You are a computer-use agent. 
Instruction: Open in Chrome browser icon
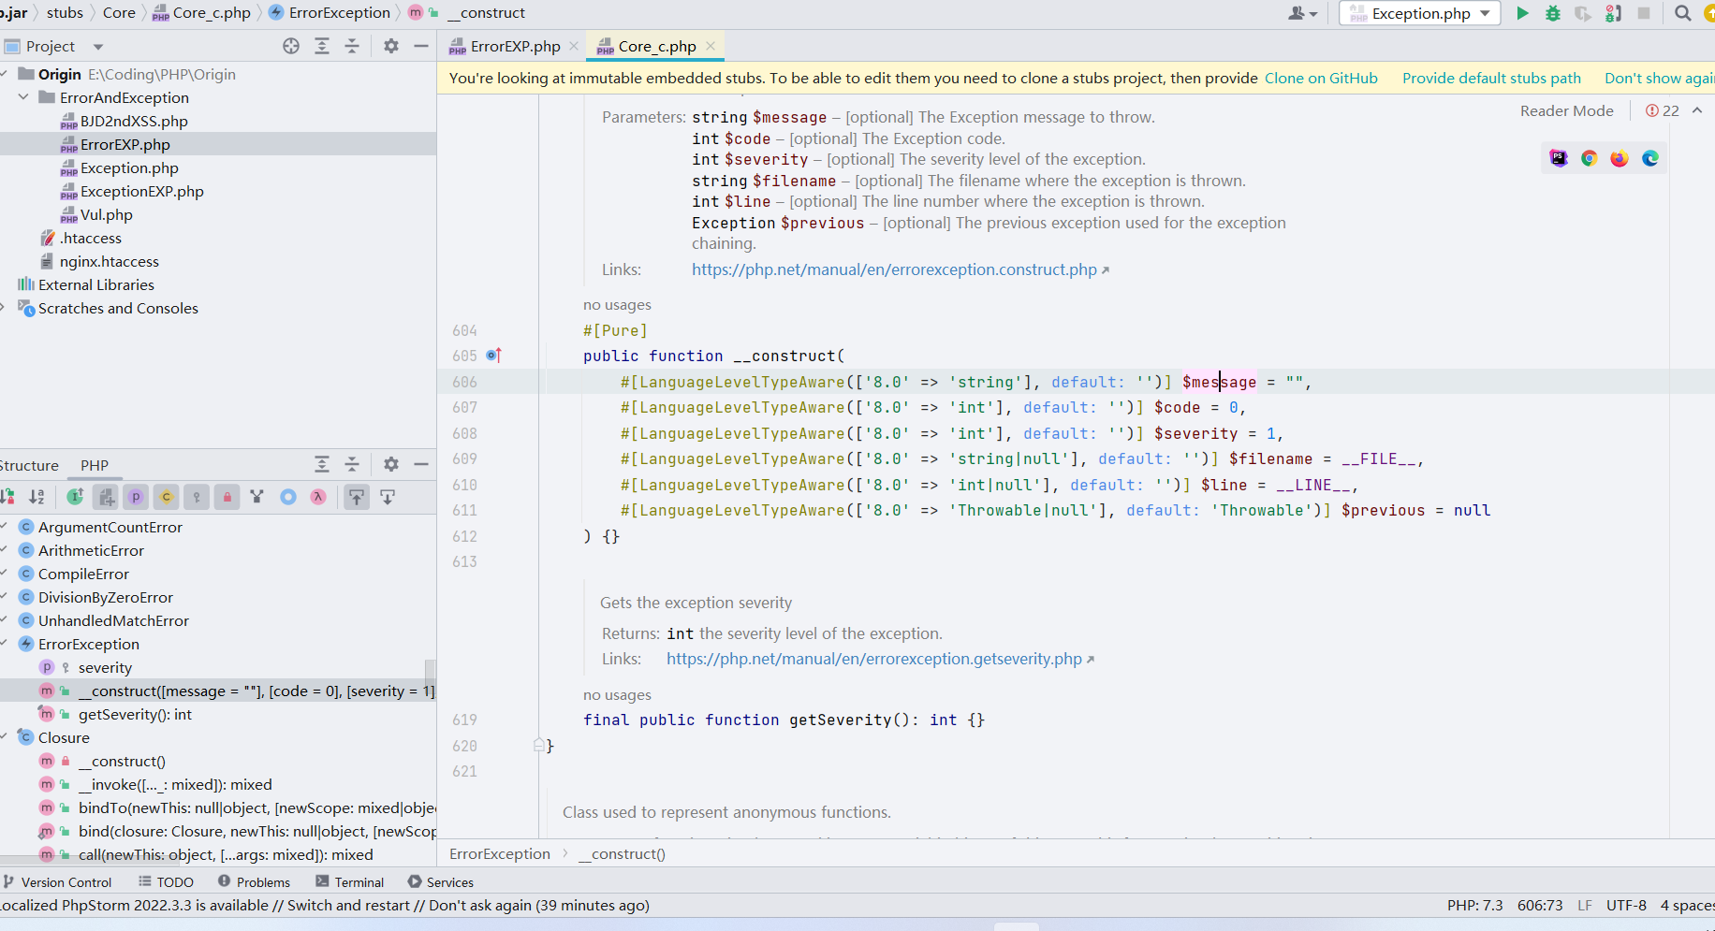[1589, 158]
